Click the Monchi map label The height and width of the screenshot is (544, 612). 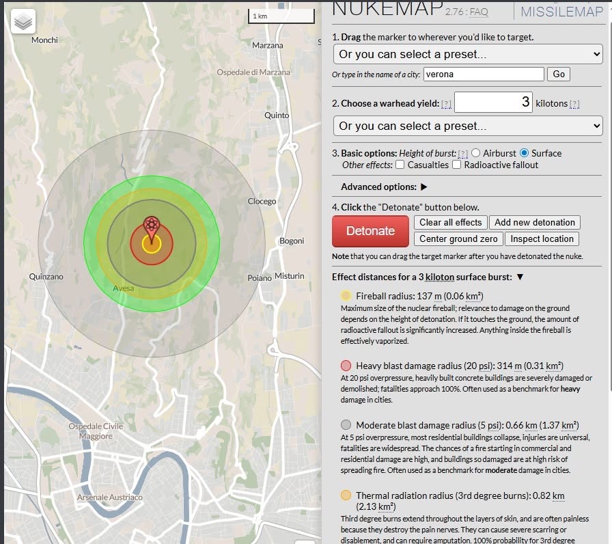point(44,40)
